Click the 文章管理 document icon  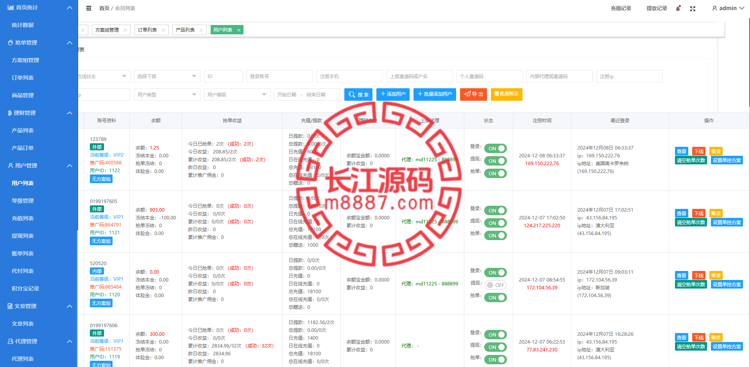click(x=10, y=306)
